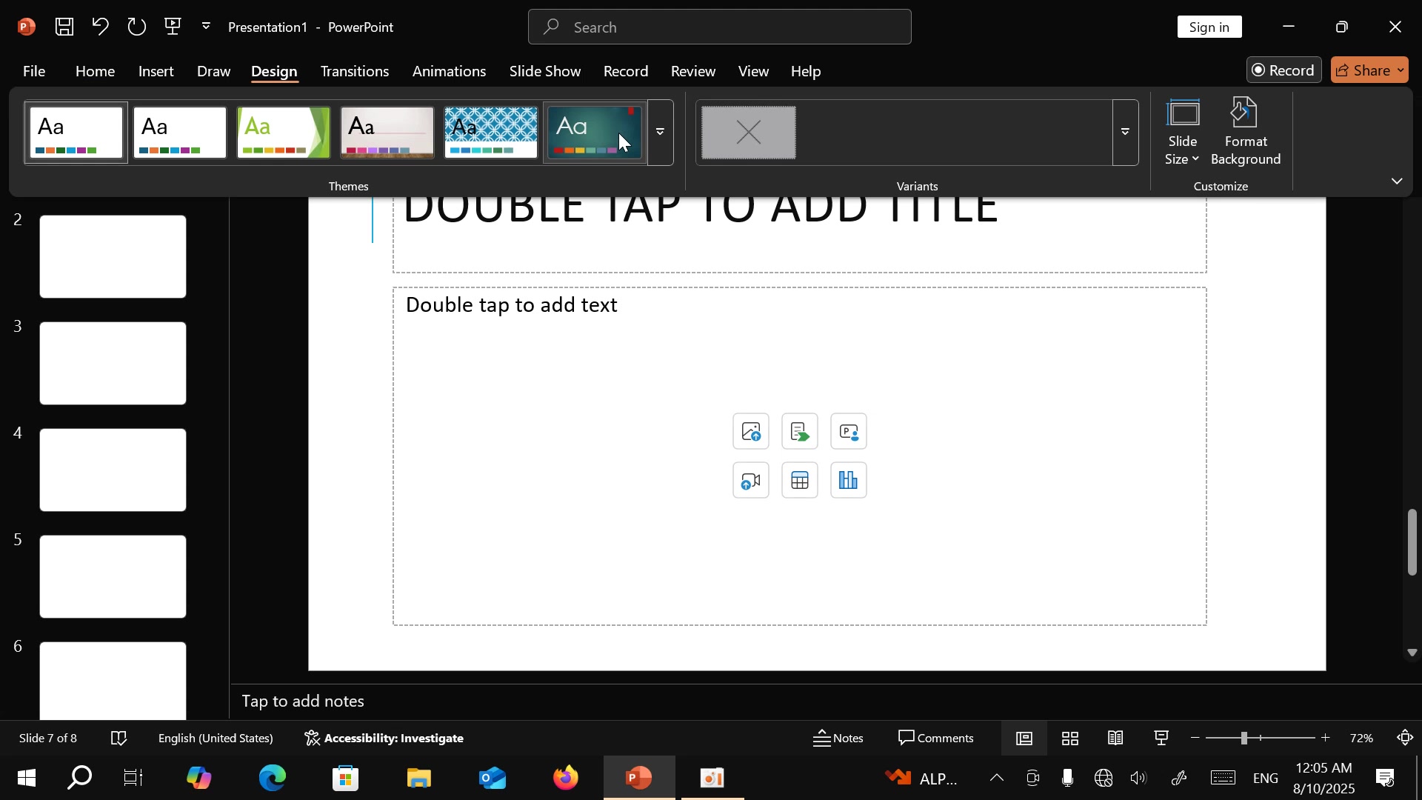Click the Save icon in title bar

coord(64,27)
